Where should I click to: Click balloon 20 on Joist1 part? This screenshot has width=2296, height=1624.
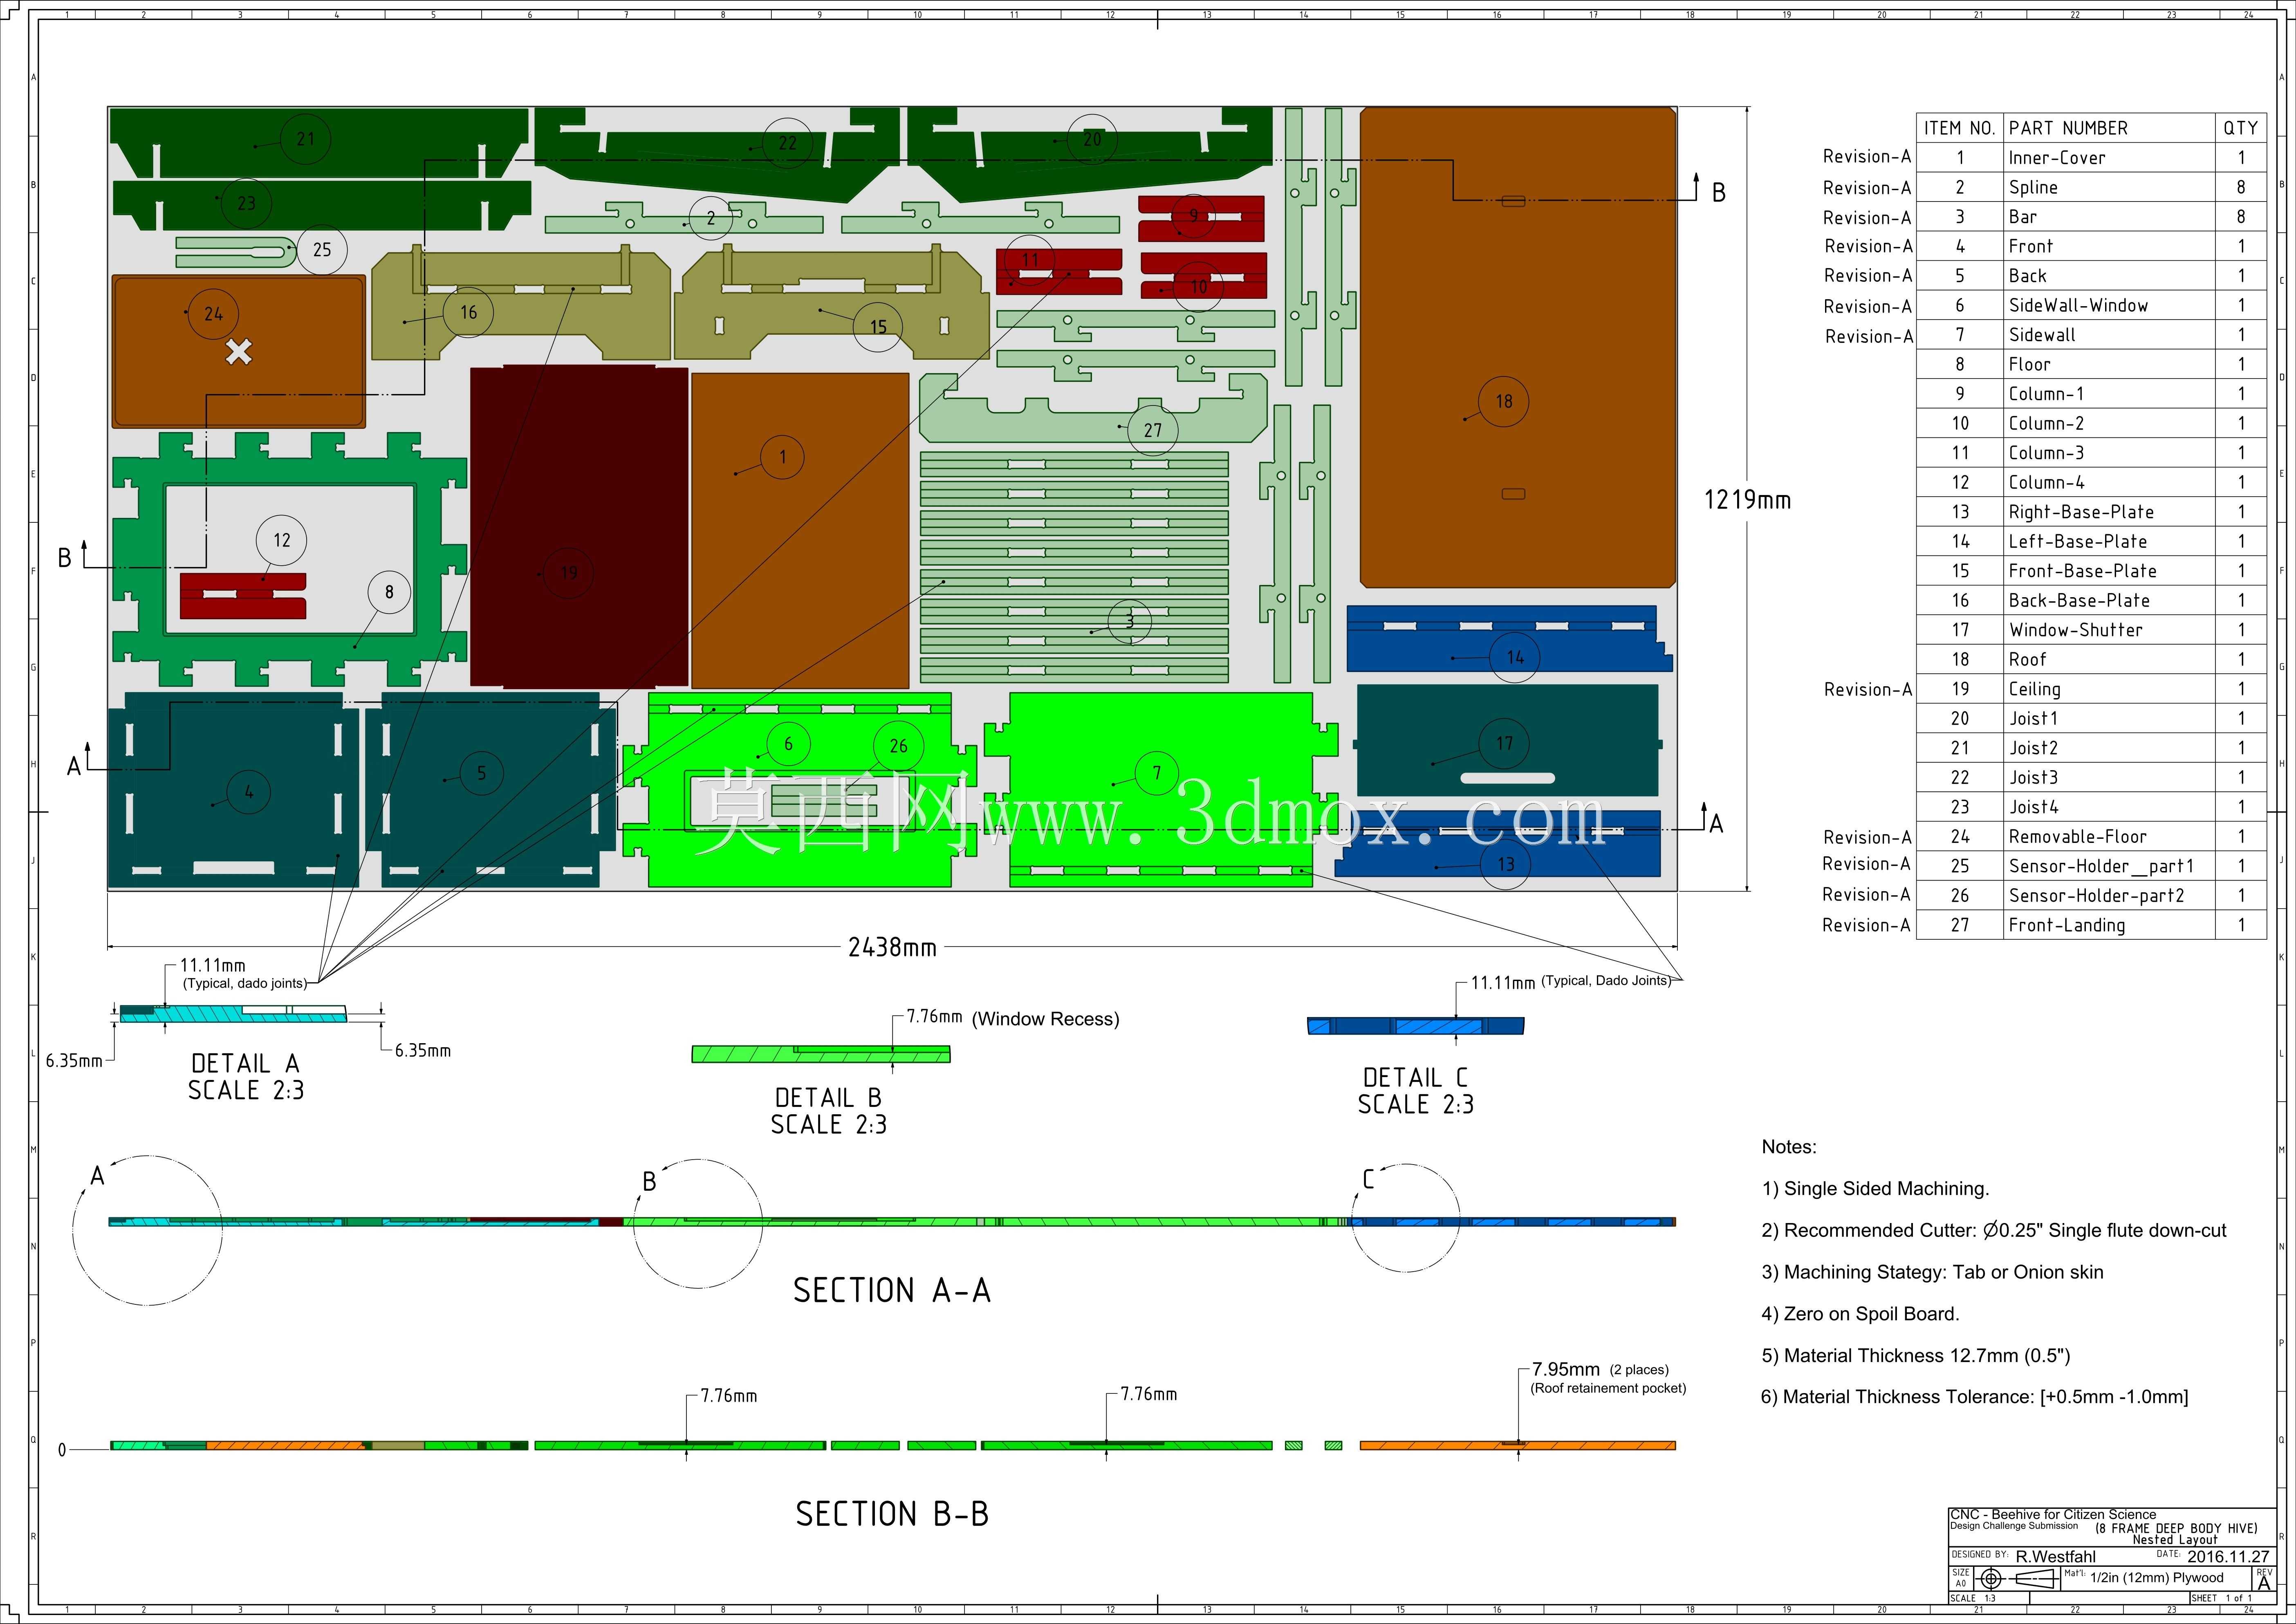click(x=1092, y=139)
